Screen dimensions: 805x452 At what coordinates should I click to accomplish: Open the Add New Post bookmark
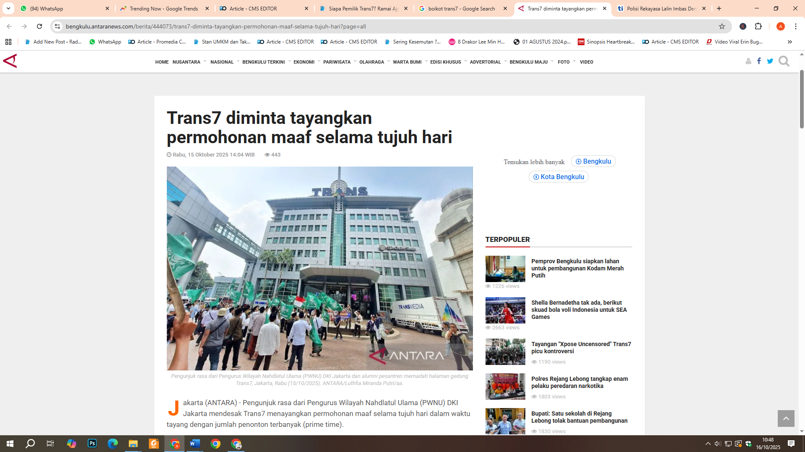[53, 42]
